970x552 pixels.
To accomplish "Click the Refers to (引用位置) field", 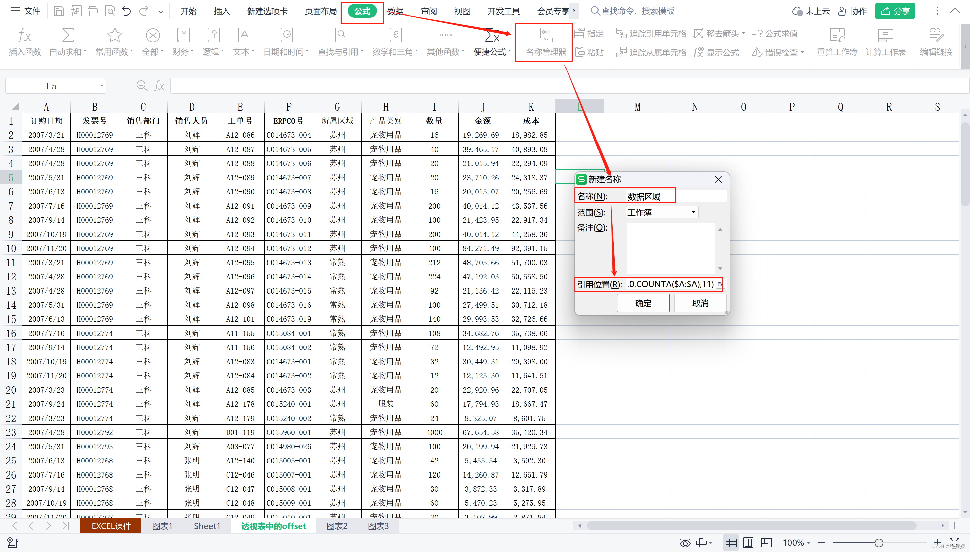I will coord(671,284).
